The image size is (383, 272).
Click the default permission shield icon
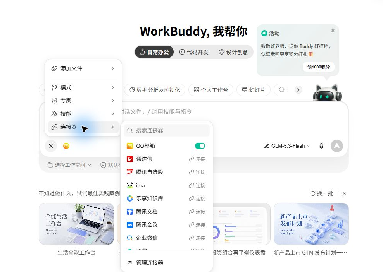coord(104,165)
